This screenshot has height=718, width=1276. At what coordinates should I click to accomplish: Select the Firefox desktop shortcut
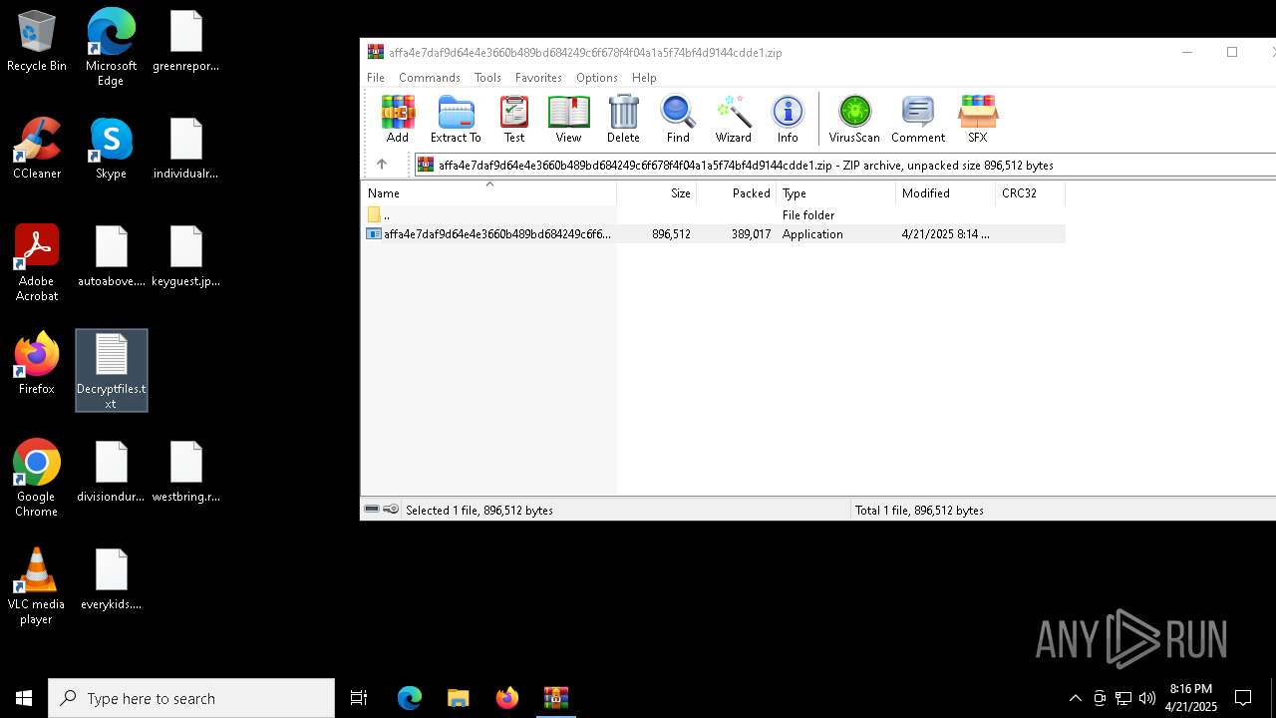[x=37, y=364]
